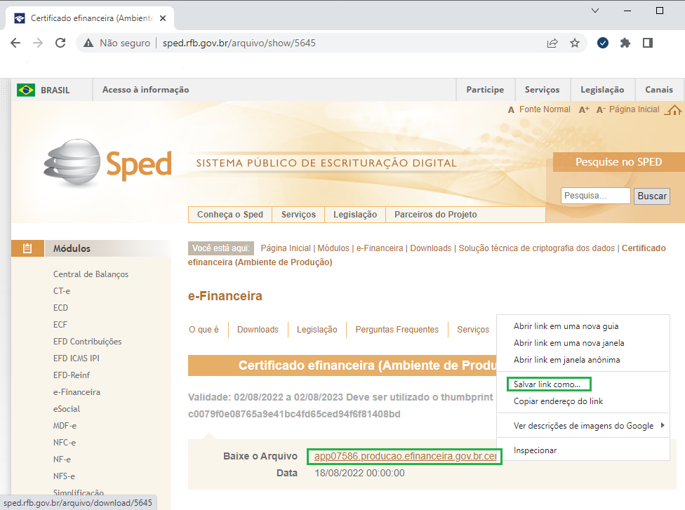Image resolution: width=685 pixels, height=510 pixels.
Task: Expand 'Ver descrições de imagens do Google' submenu
Action: (583, 426)
